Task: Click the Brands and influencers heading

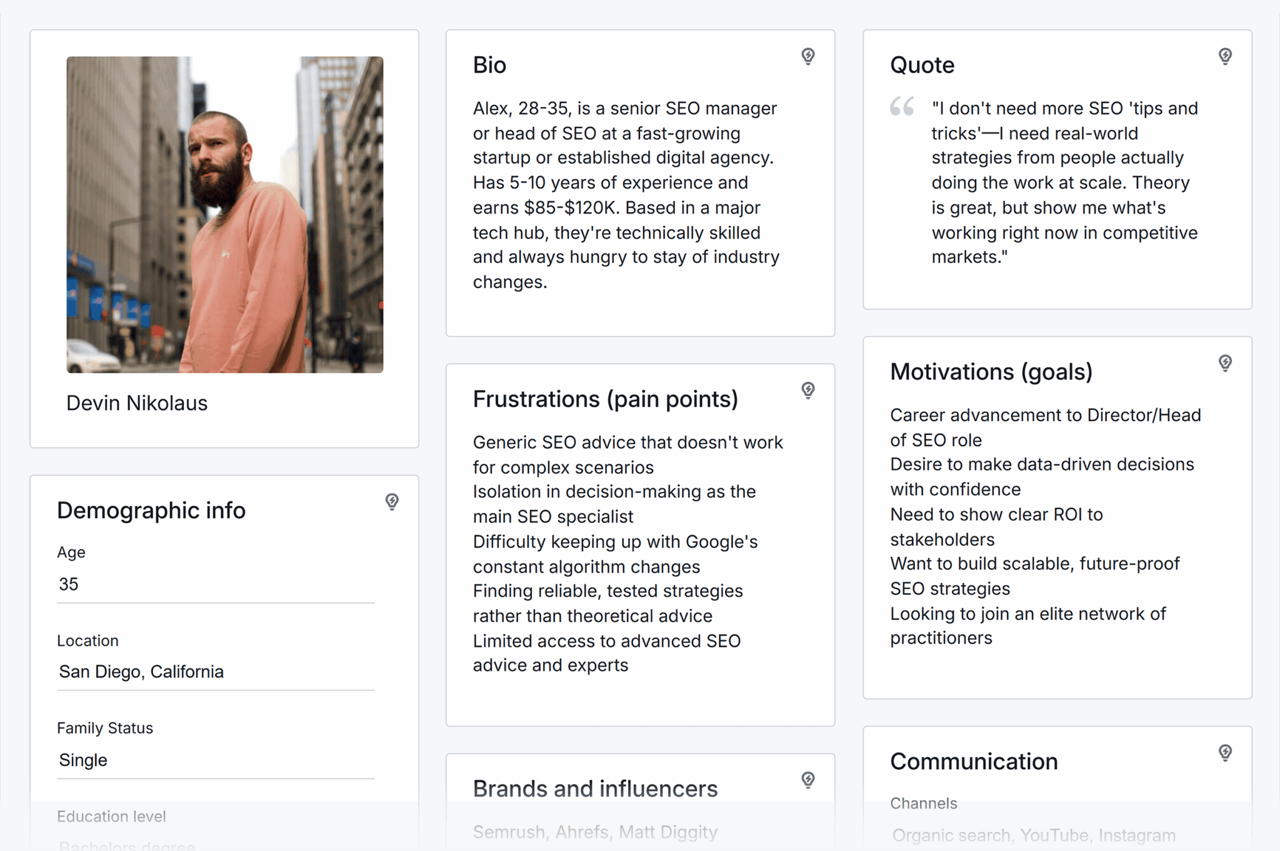Action: click(x=595, y=789)
